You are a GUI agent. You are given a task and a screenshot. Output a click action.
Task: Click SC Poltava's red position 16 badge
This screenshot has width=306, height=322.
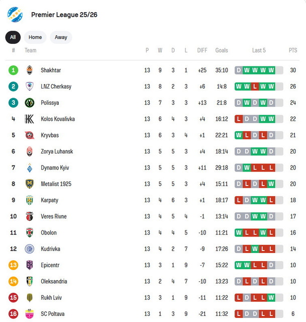click(x=14, y=314)
